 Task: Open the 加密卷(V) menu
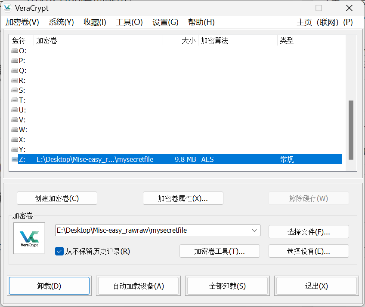pos(22,22)
